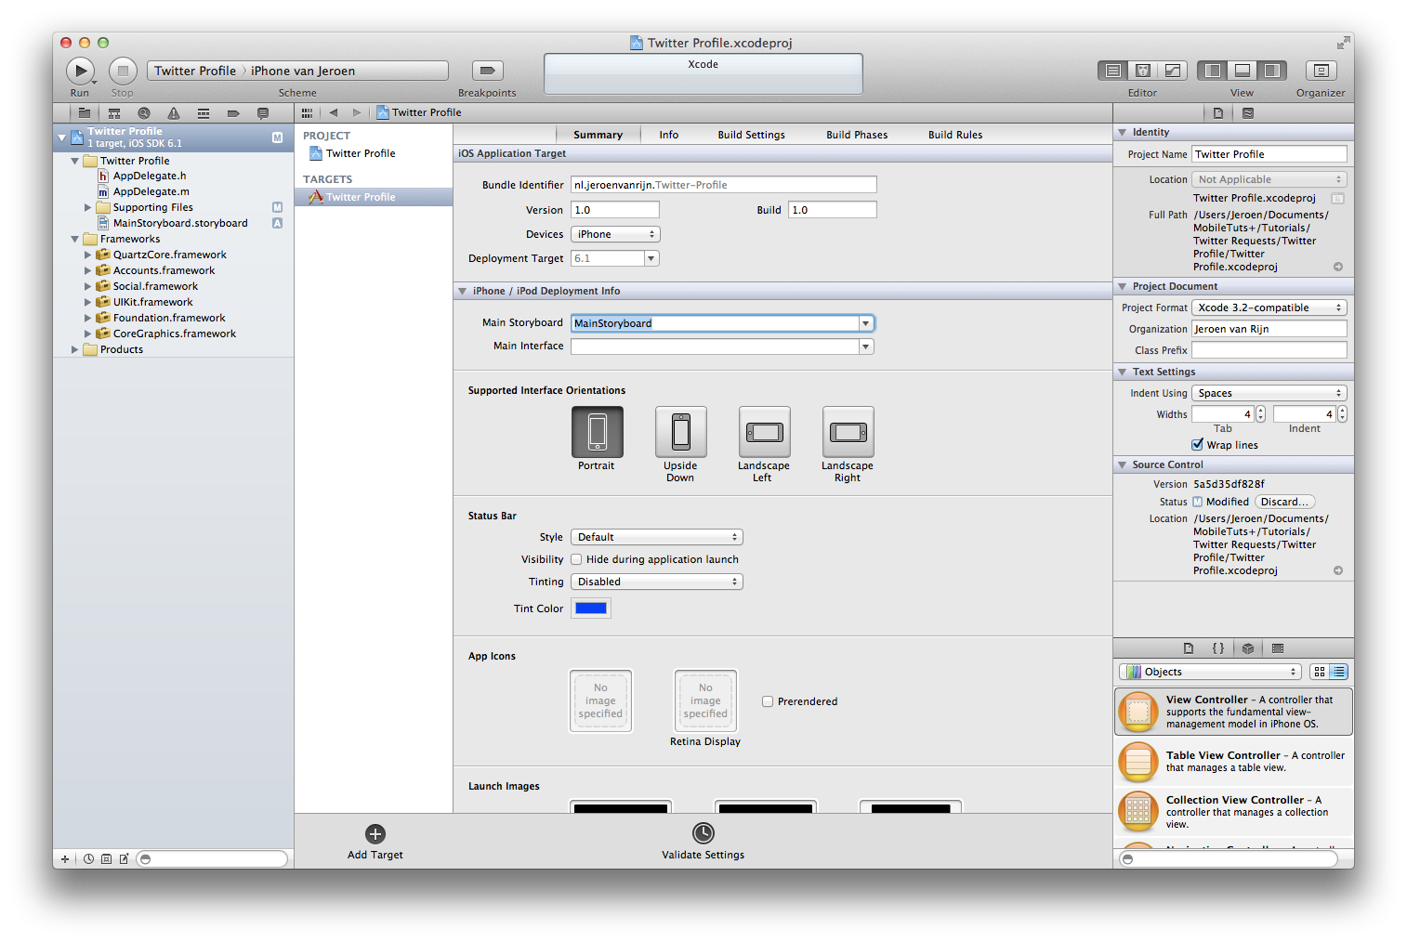Show the File inspector

pyautogui.click(x=1218, y=113)
